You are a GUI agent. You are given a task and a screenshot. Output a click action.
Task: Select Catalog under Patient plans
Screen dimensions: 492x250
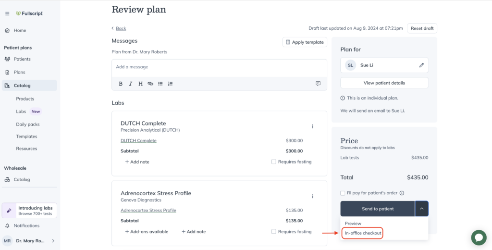29,86
